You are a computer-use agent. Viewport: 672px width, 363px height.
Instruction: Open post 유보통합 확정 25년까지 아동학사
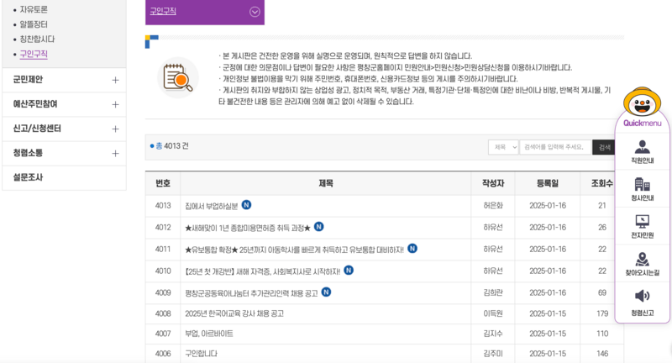[x=295, y=250]
